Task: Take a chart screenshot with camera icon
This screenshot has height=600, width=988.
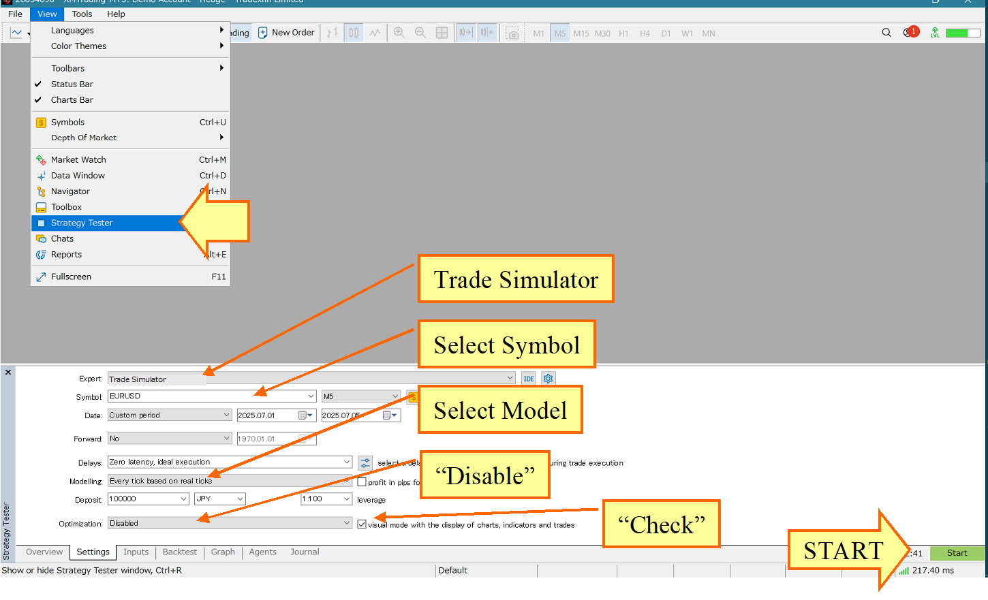Action: pos(512,33)
